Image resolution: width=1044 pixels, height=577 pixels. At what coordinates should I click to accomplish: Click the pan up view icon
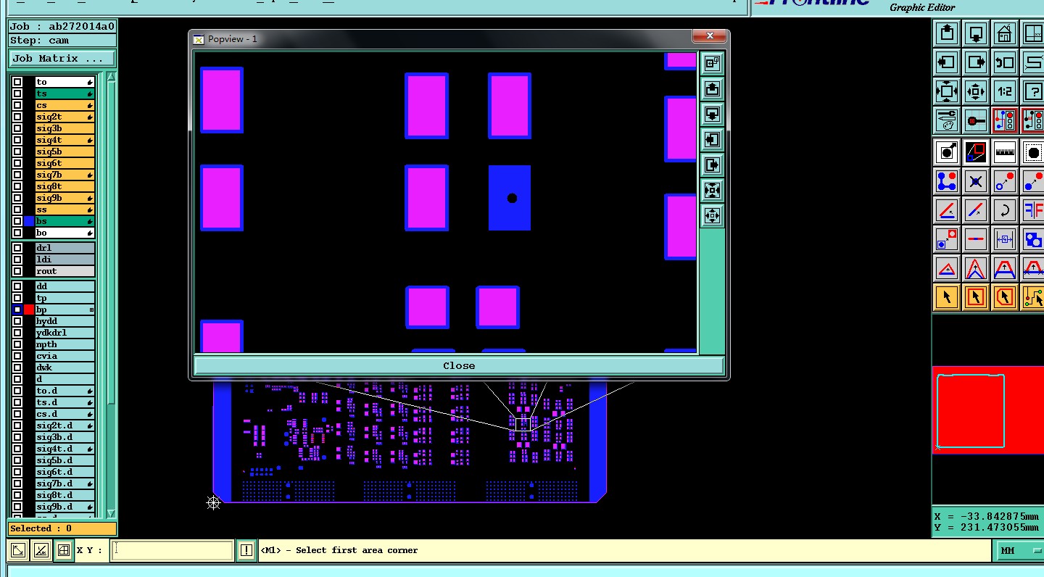pos(947,33)
